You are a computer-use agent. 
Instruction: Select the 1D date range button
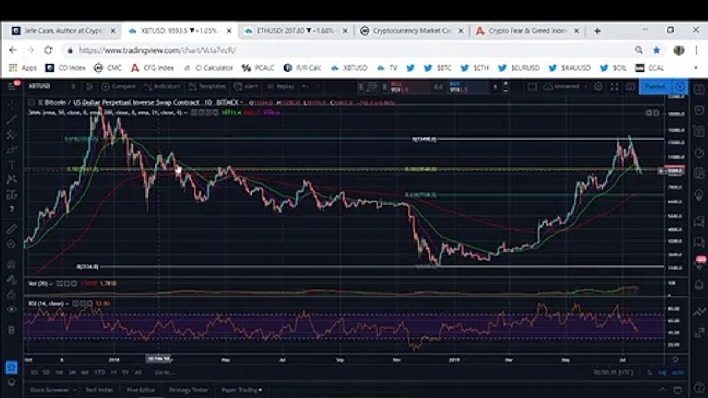pos(34,373)
